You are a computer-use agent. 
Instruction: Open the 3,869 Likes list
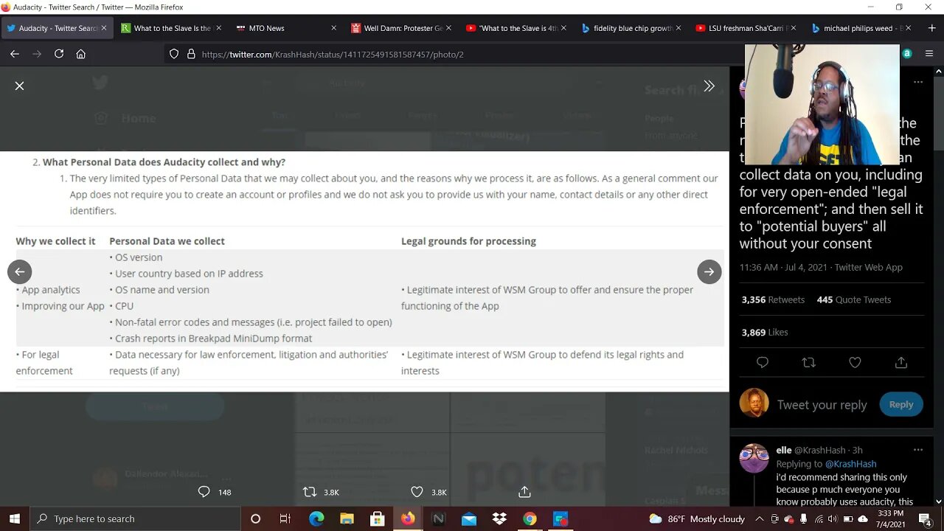765,332
